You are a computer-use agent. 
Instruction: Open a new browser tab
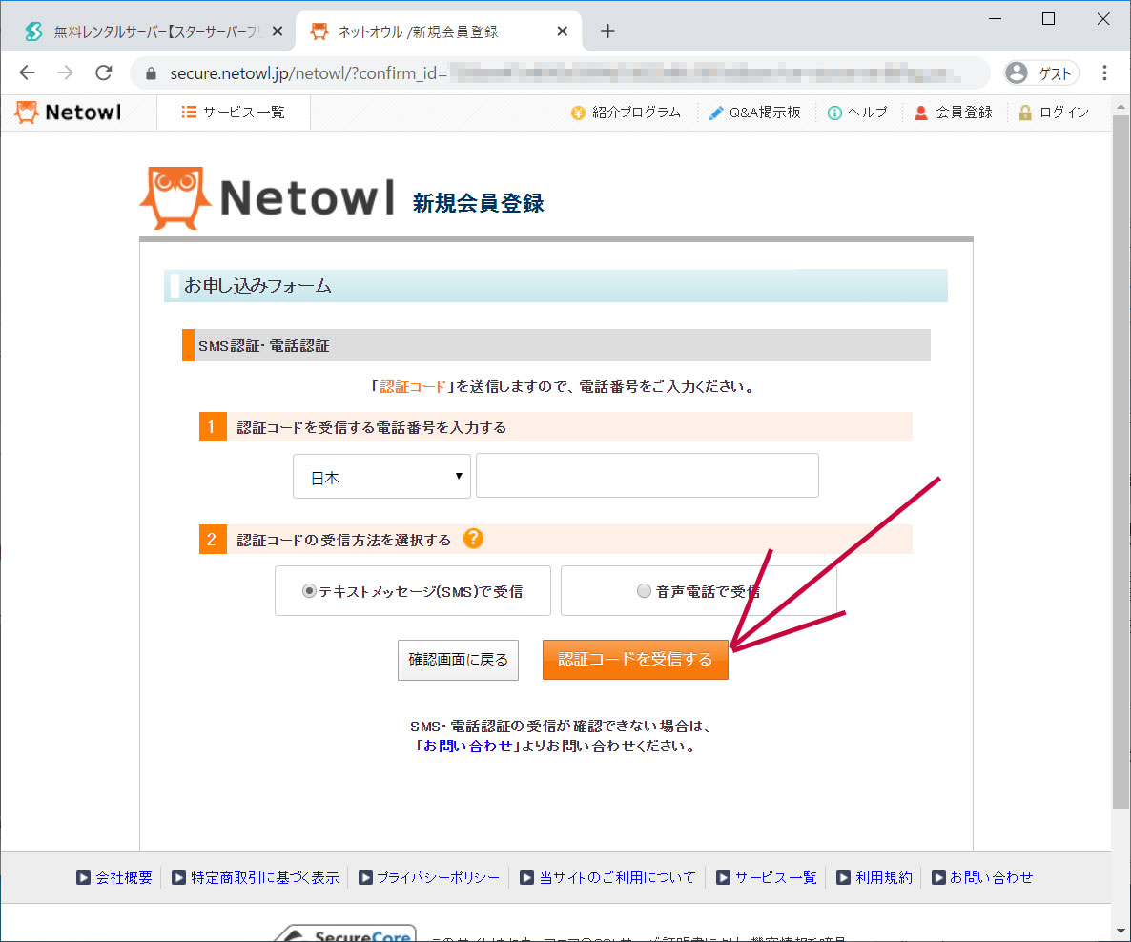tap(607, 31)
